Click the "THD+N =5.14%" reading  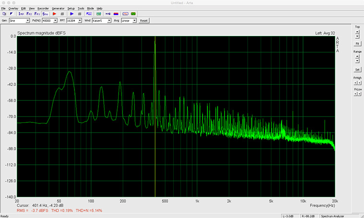[x=89, y=211]
